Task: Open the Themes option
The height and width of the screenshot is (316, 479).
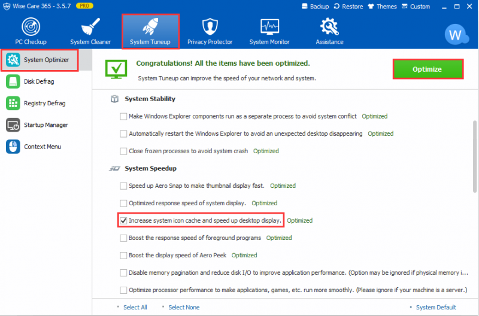Action: tap(386, 7)
